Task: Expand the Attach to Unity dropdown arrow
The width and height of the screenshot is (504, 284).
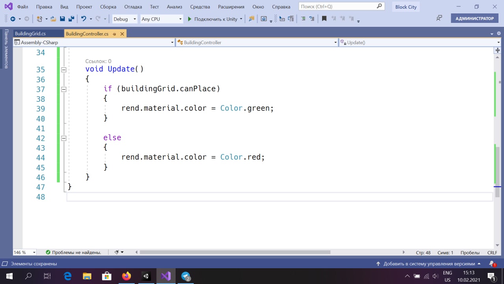Action: 241,19
